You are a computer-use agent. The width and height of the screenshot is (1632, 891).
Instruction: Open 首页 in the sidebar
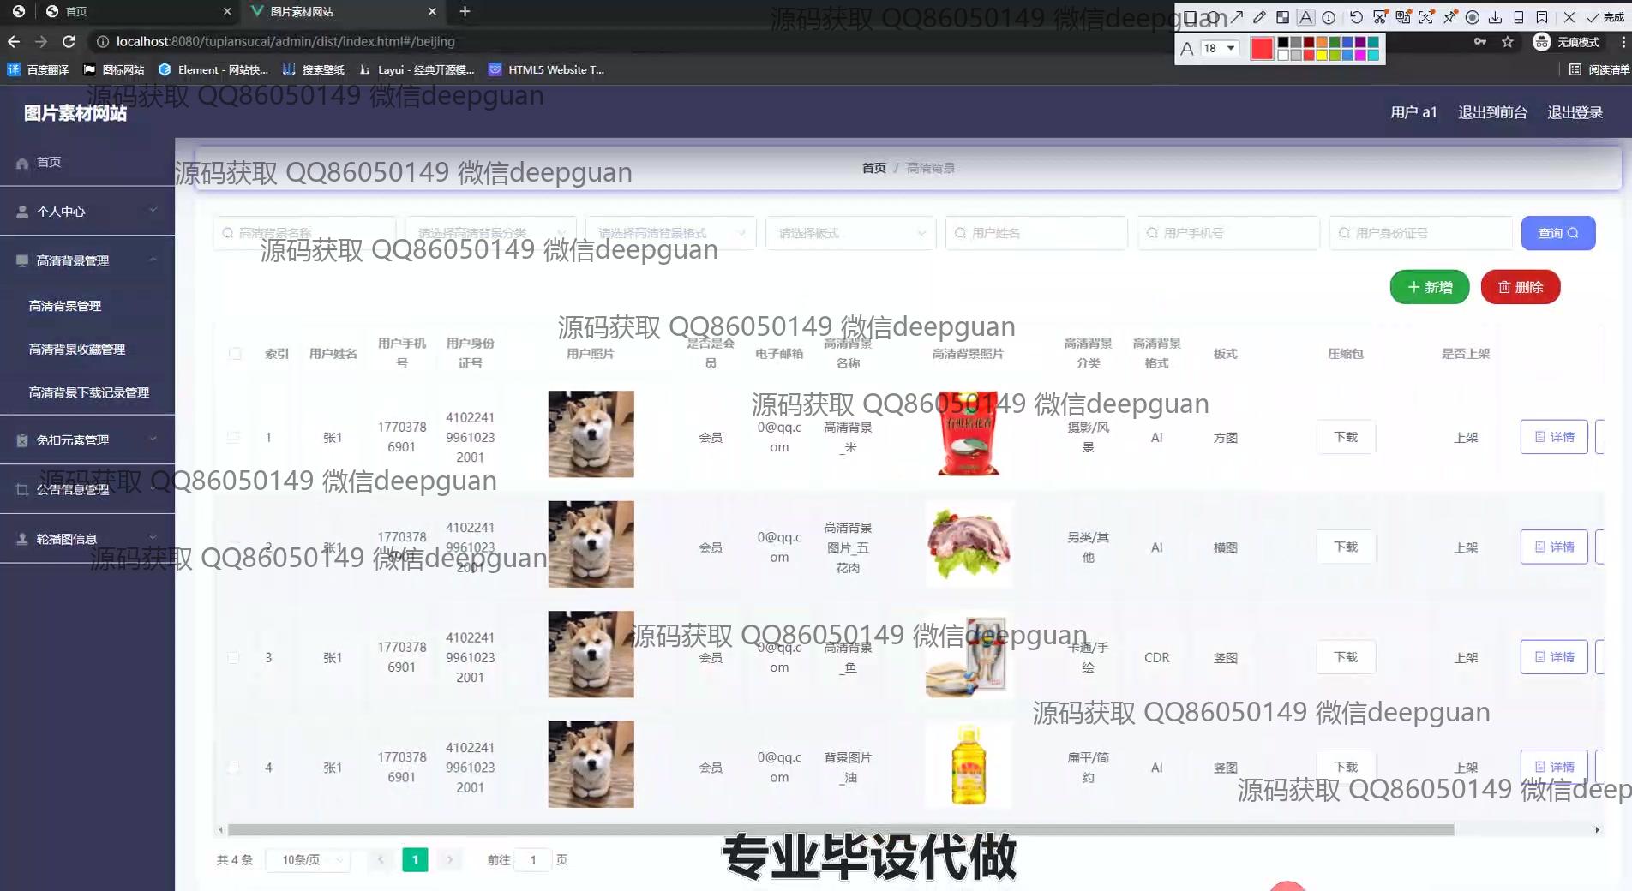87,162
